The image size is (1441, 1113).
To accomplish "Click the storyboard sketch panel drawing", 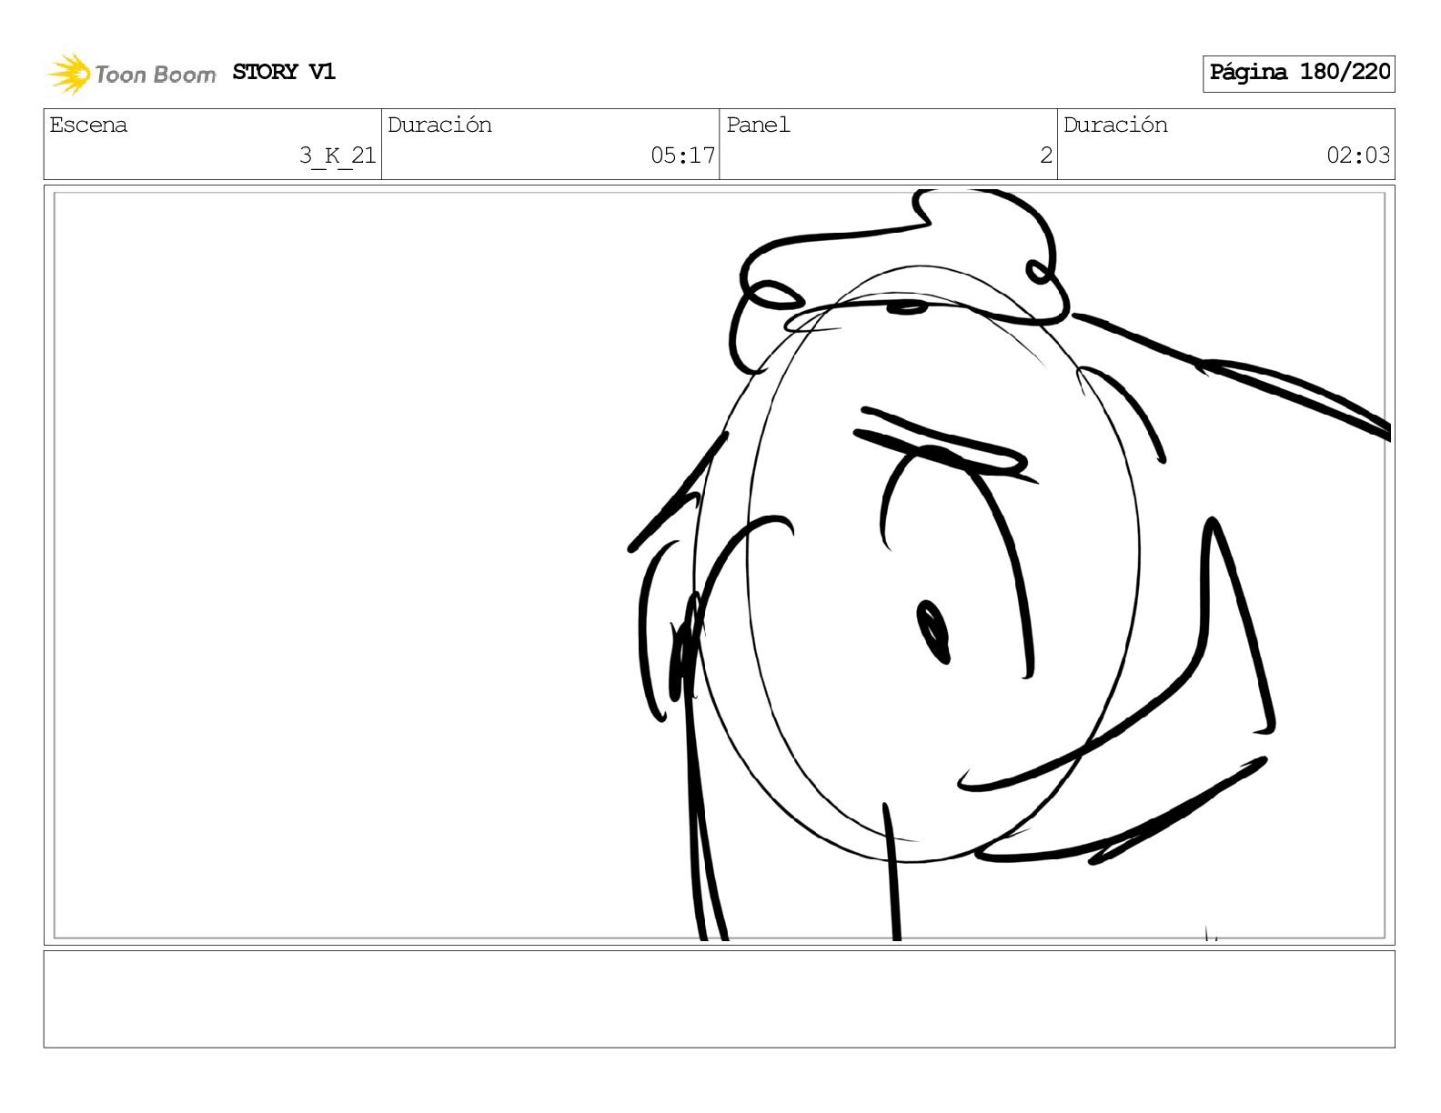I will [720, 565].
